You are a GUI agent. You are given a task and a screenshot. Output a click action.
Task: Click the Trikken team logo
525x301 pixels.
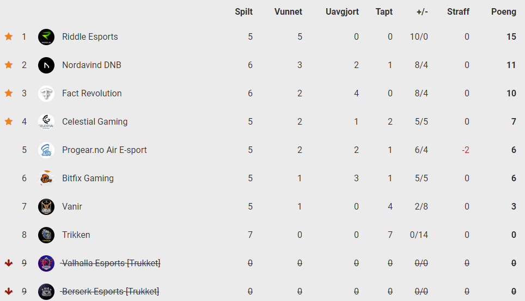coord(46,235)
